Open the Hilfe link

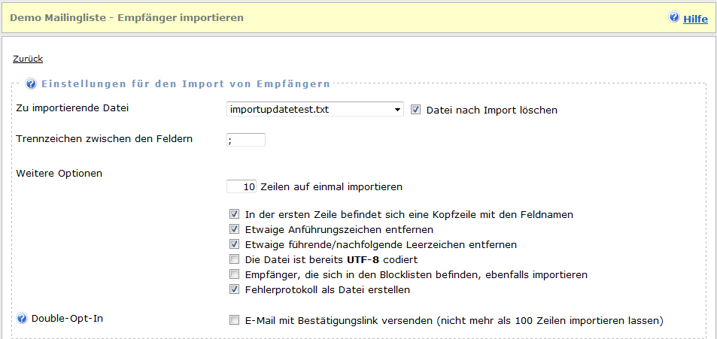tap(695, 19)
